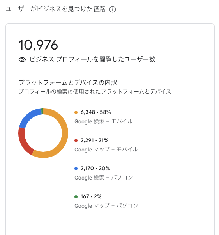Click the red legend dot for 2,291
The width and height of the screenshot is (219, 235).
pyautogui.click(x=76, y=141)
